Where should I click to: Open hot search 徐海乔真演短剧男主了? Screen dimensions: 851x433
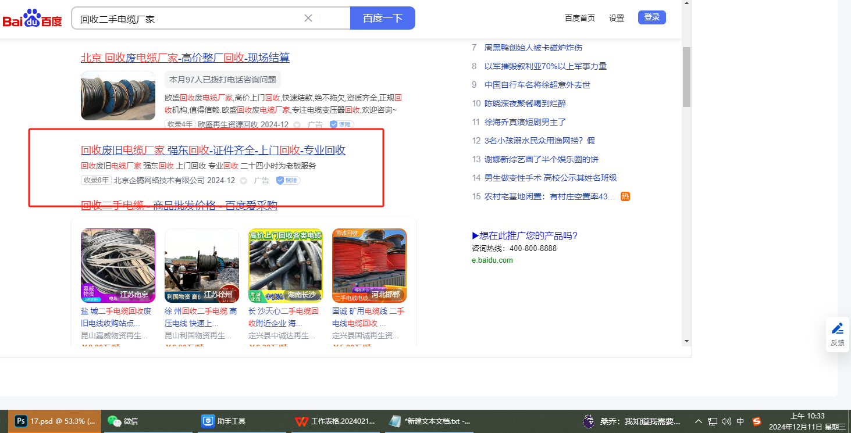click(x=525, y=122)
